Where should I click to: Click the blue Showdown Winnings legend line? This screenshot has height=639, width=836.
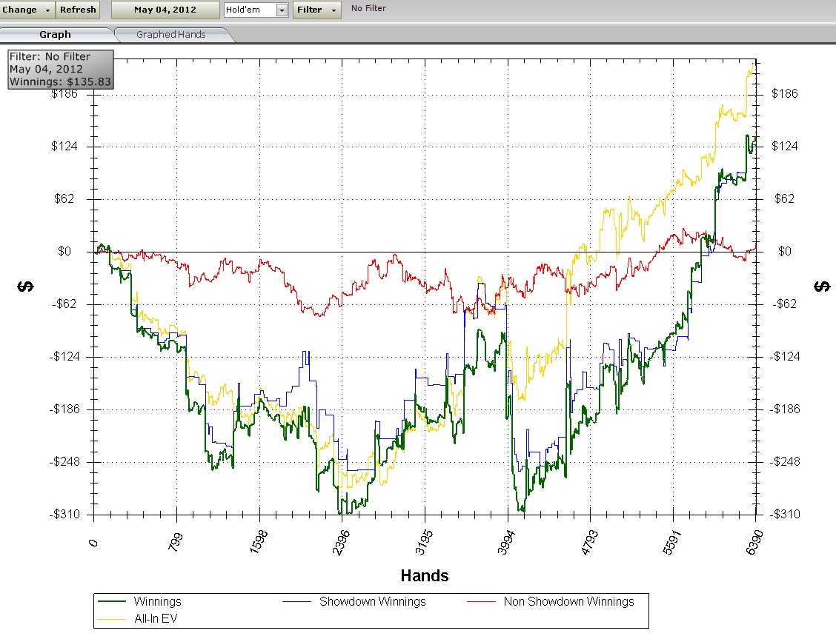tap(298, 602)
